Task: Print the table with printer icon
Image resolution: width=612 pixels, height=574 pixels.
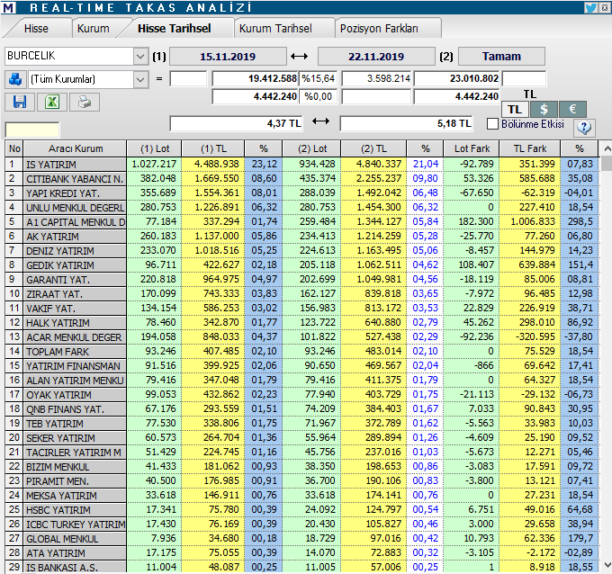Action: coord(85,102)
